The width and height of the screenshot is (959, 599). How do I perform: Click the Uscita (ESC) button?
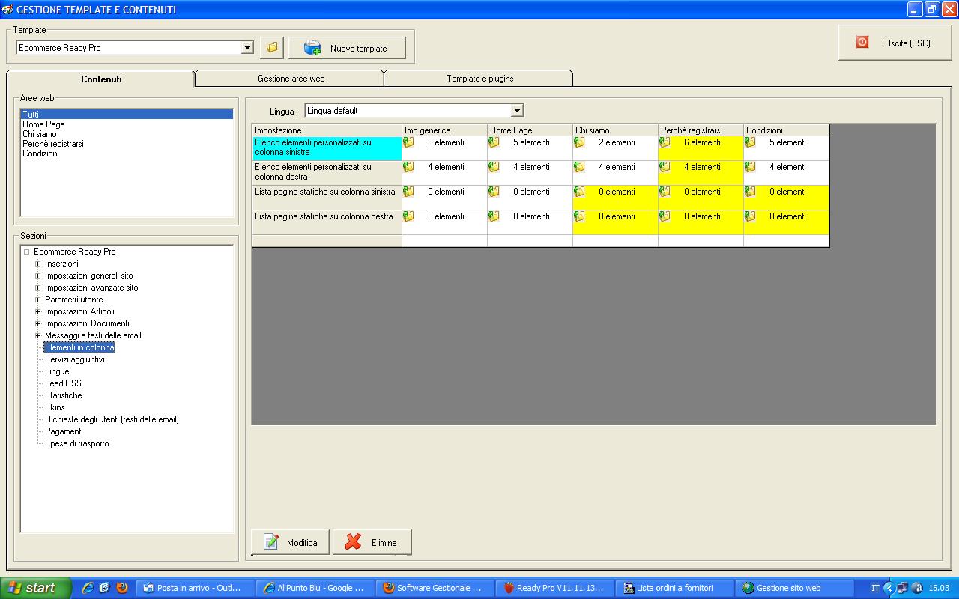894,43
